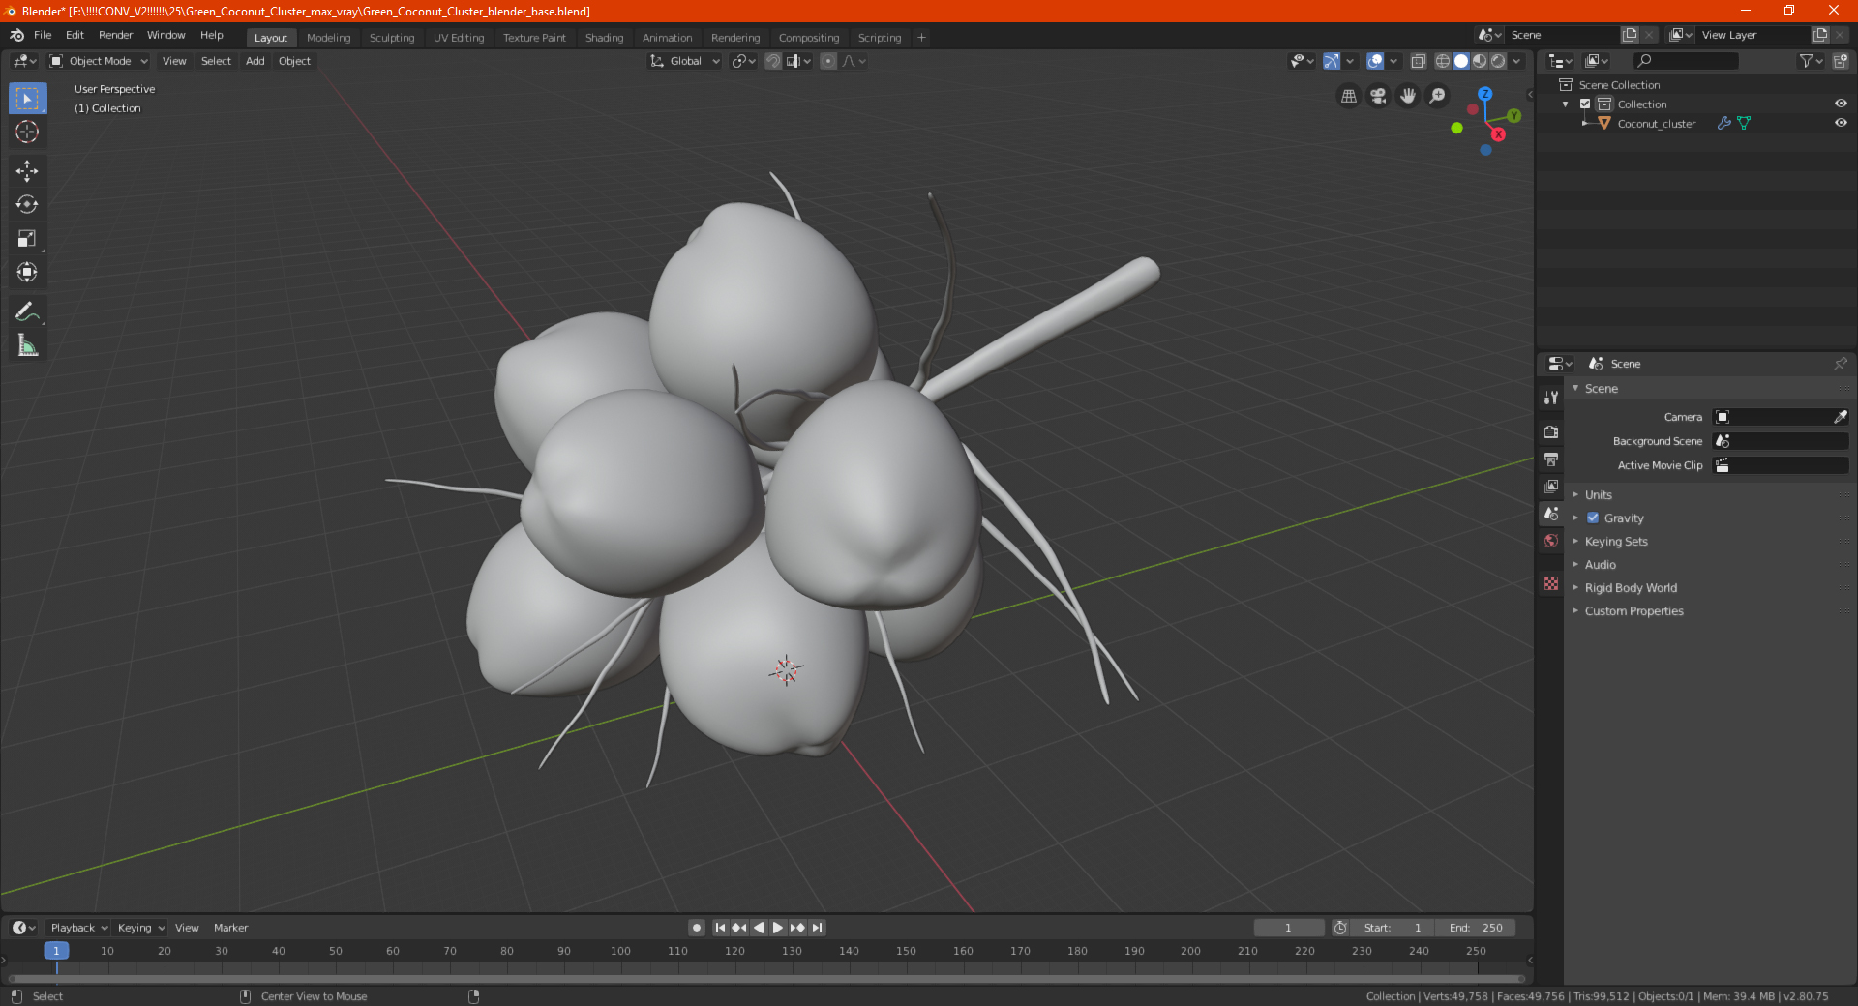The height and width of the screenshot is (1006, 1858).
Task: Open the View Layer properties tab icon
Action: tap(1551, 486)
